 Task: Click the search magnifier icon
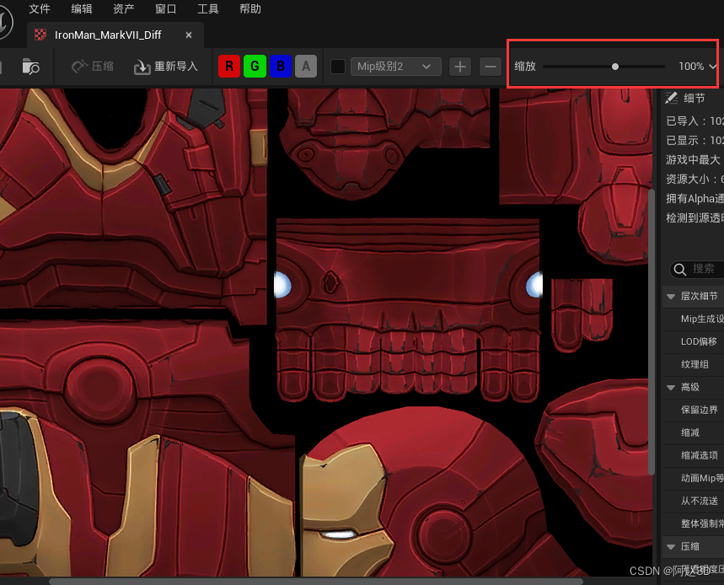pyautogui.click(x=679, y=269)
